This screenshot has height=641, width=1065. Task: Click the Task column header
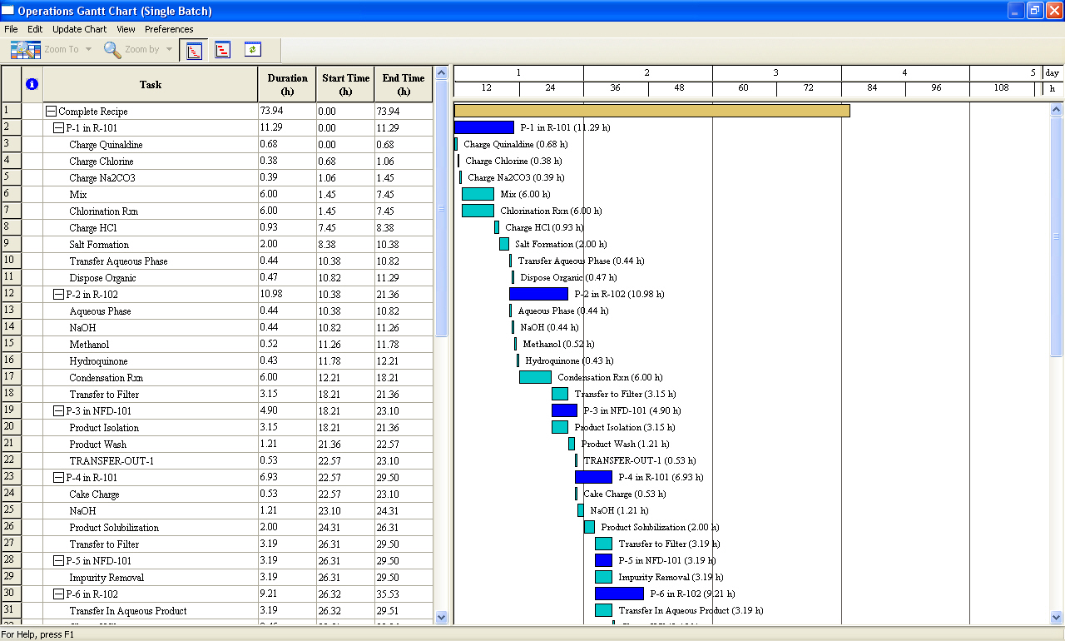pyautogui.click(x=151, y=84)
